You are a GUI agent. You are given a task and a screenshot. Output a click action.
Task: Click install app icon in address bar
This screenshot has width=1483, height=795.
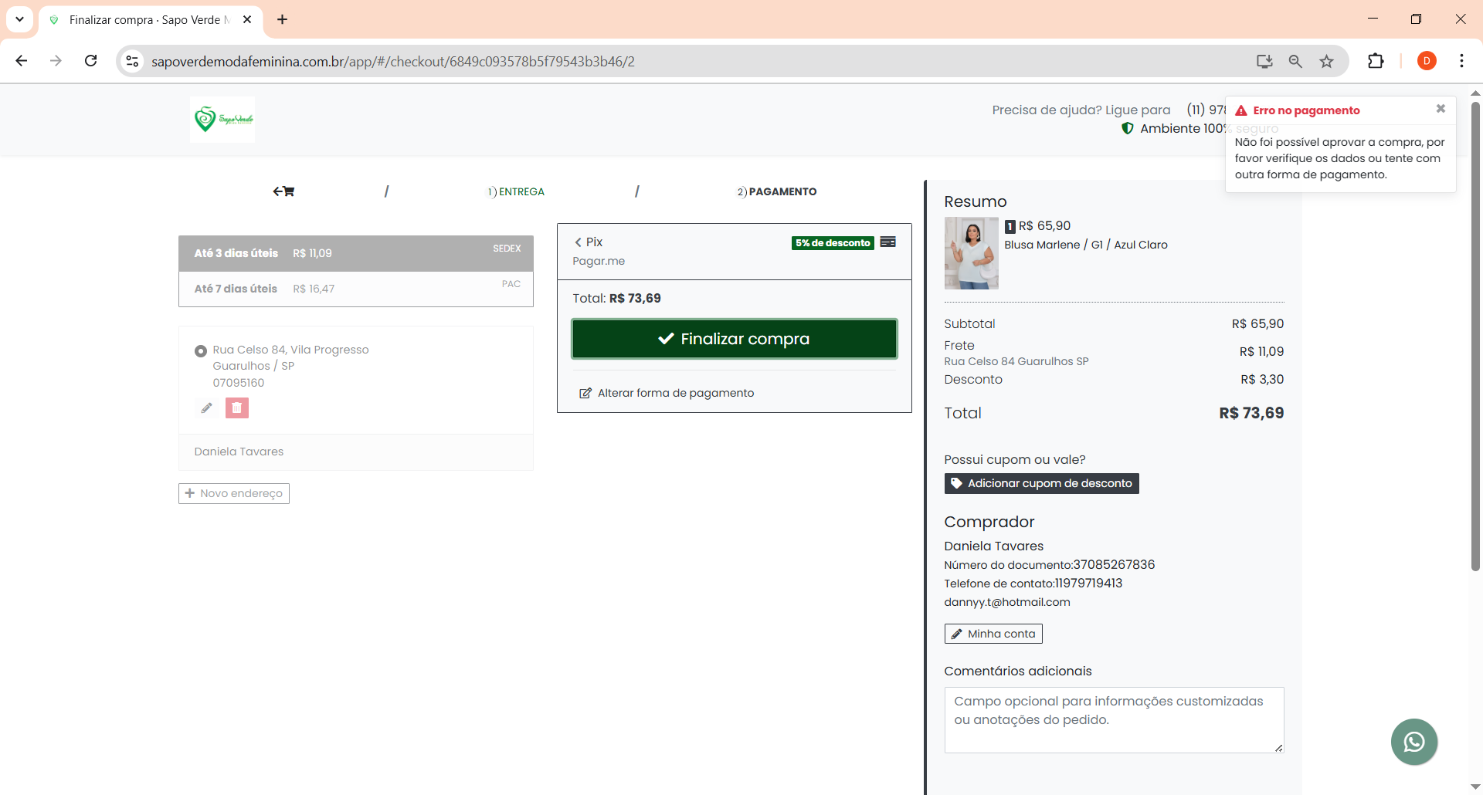[x=1264, y=61]
